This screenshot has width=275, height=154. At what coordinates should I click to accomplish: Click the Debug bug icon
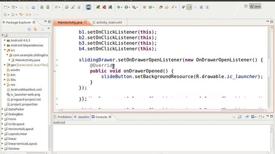pyautogui.click(x=119, y=7)
